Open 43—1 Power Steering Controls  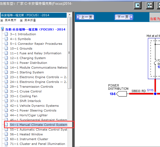[x=33, y=110]
